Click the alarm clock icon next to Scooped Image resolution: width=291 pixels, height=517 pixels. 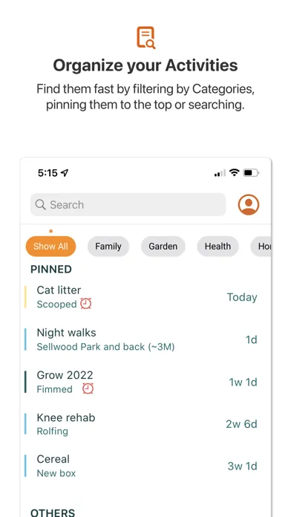click(86, 304)
